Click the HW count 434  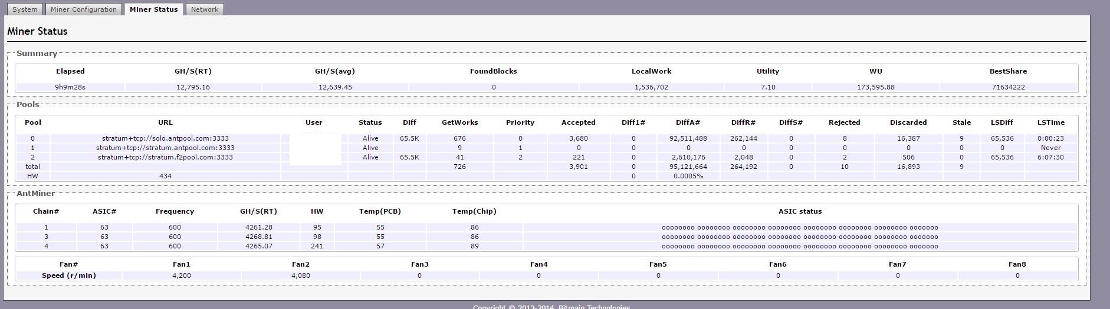pyautogui.click(x=165, y=176)
